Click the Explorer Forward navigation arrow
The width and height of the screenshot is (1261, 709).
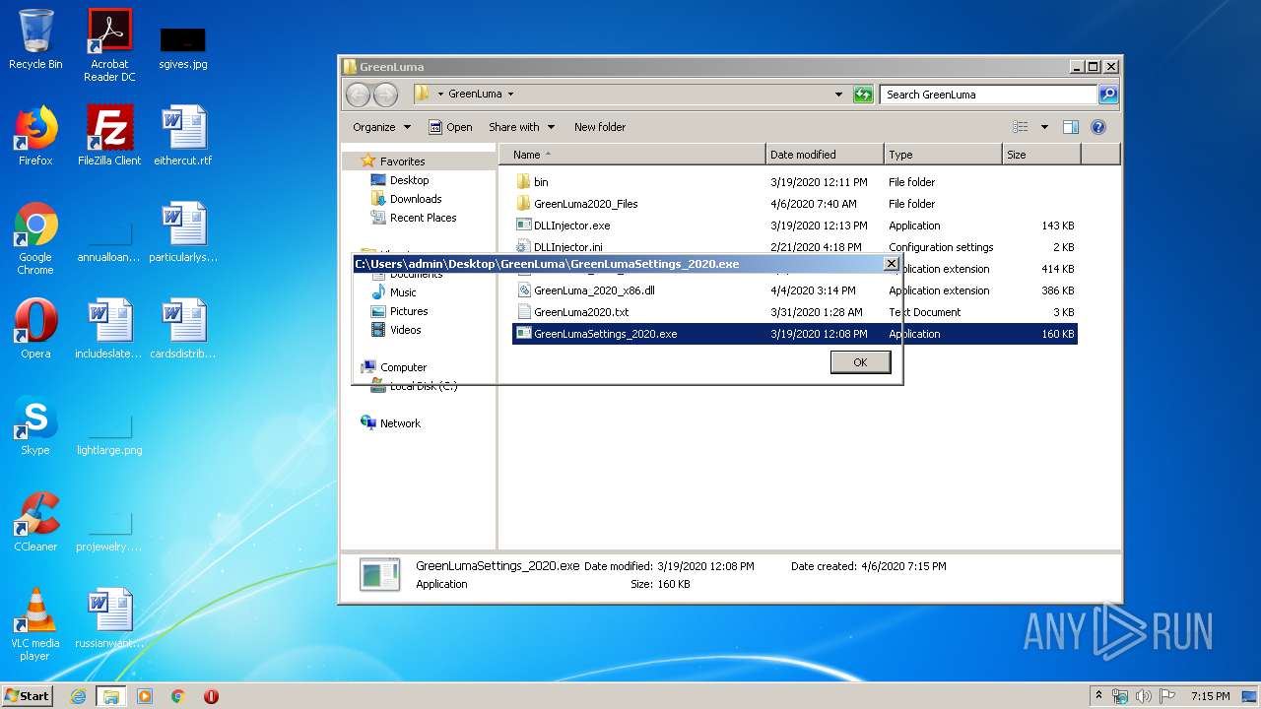385,95
